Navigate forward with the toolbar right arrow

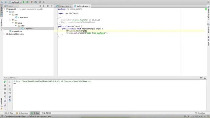[x=6, y=2]
